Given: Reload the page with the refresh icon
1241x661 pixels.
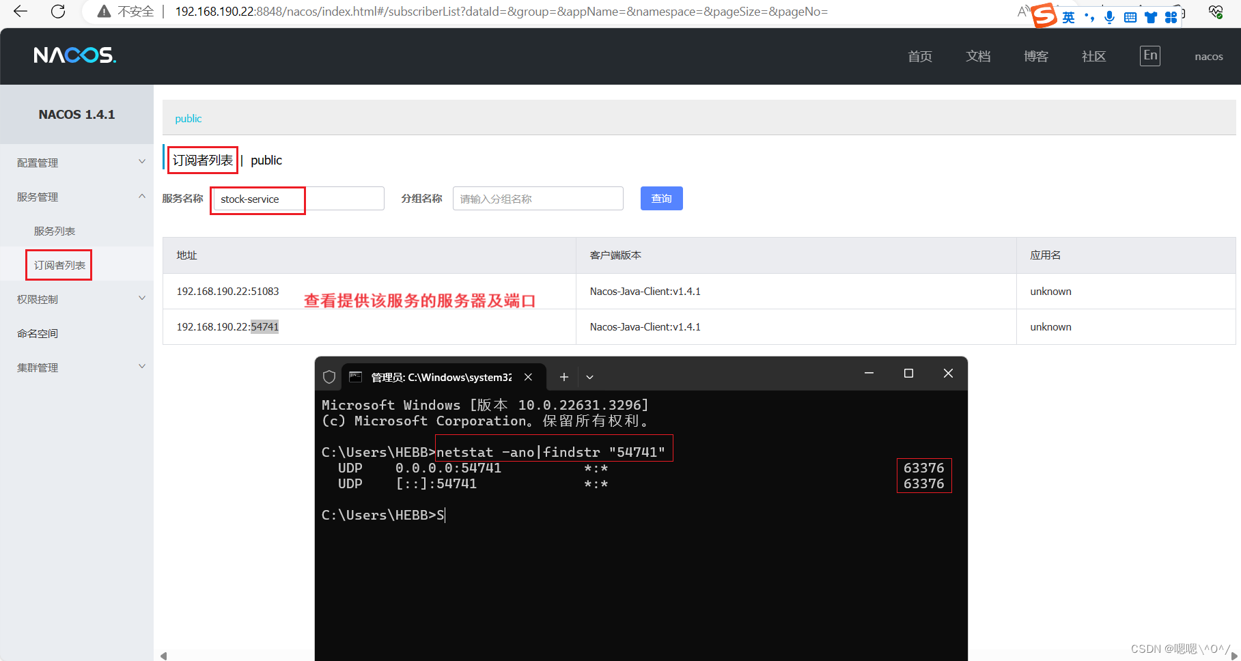Looking at the screenshot, I should (x=58, y=12).
